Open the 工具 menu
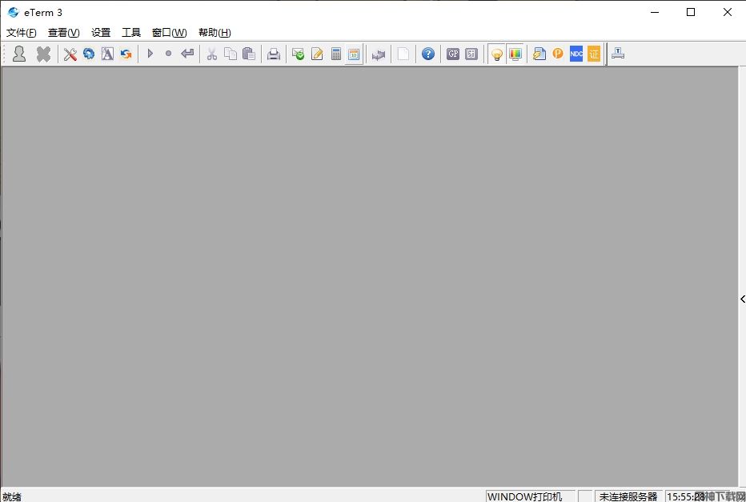This screenshot has height=502, width=746. pyautogui.click(x=131, y=33)
